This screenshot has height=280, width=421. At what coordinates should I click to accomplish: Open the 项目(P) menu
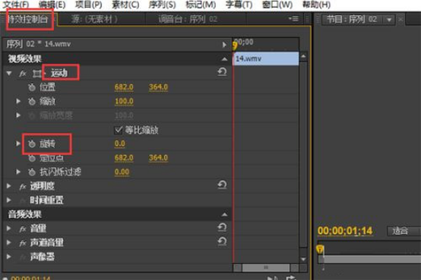pyautogui.click(x=89, y=5)
